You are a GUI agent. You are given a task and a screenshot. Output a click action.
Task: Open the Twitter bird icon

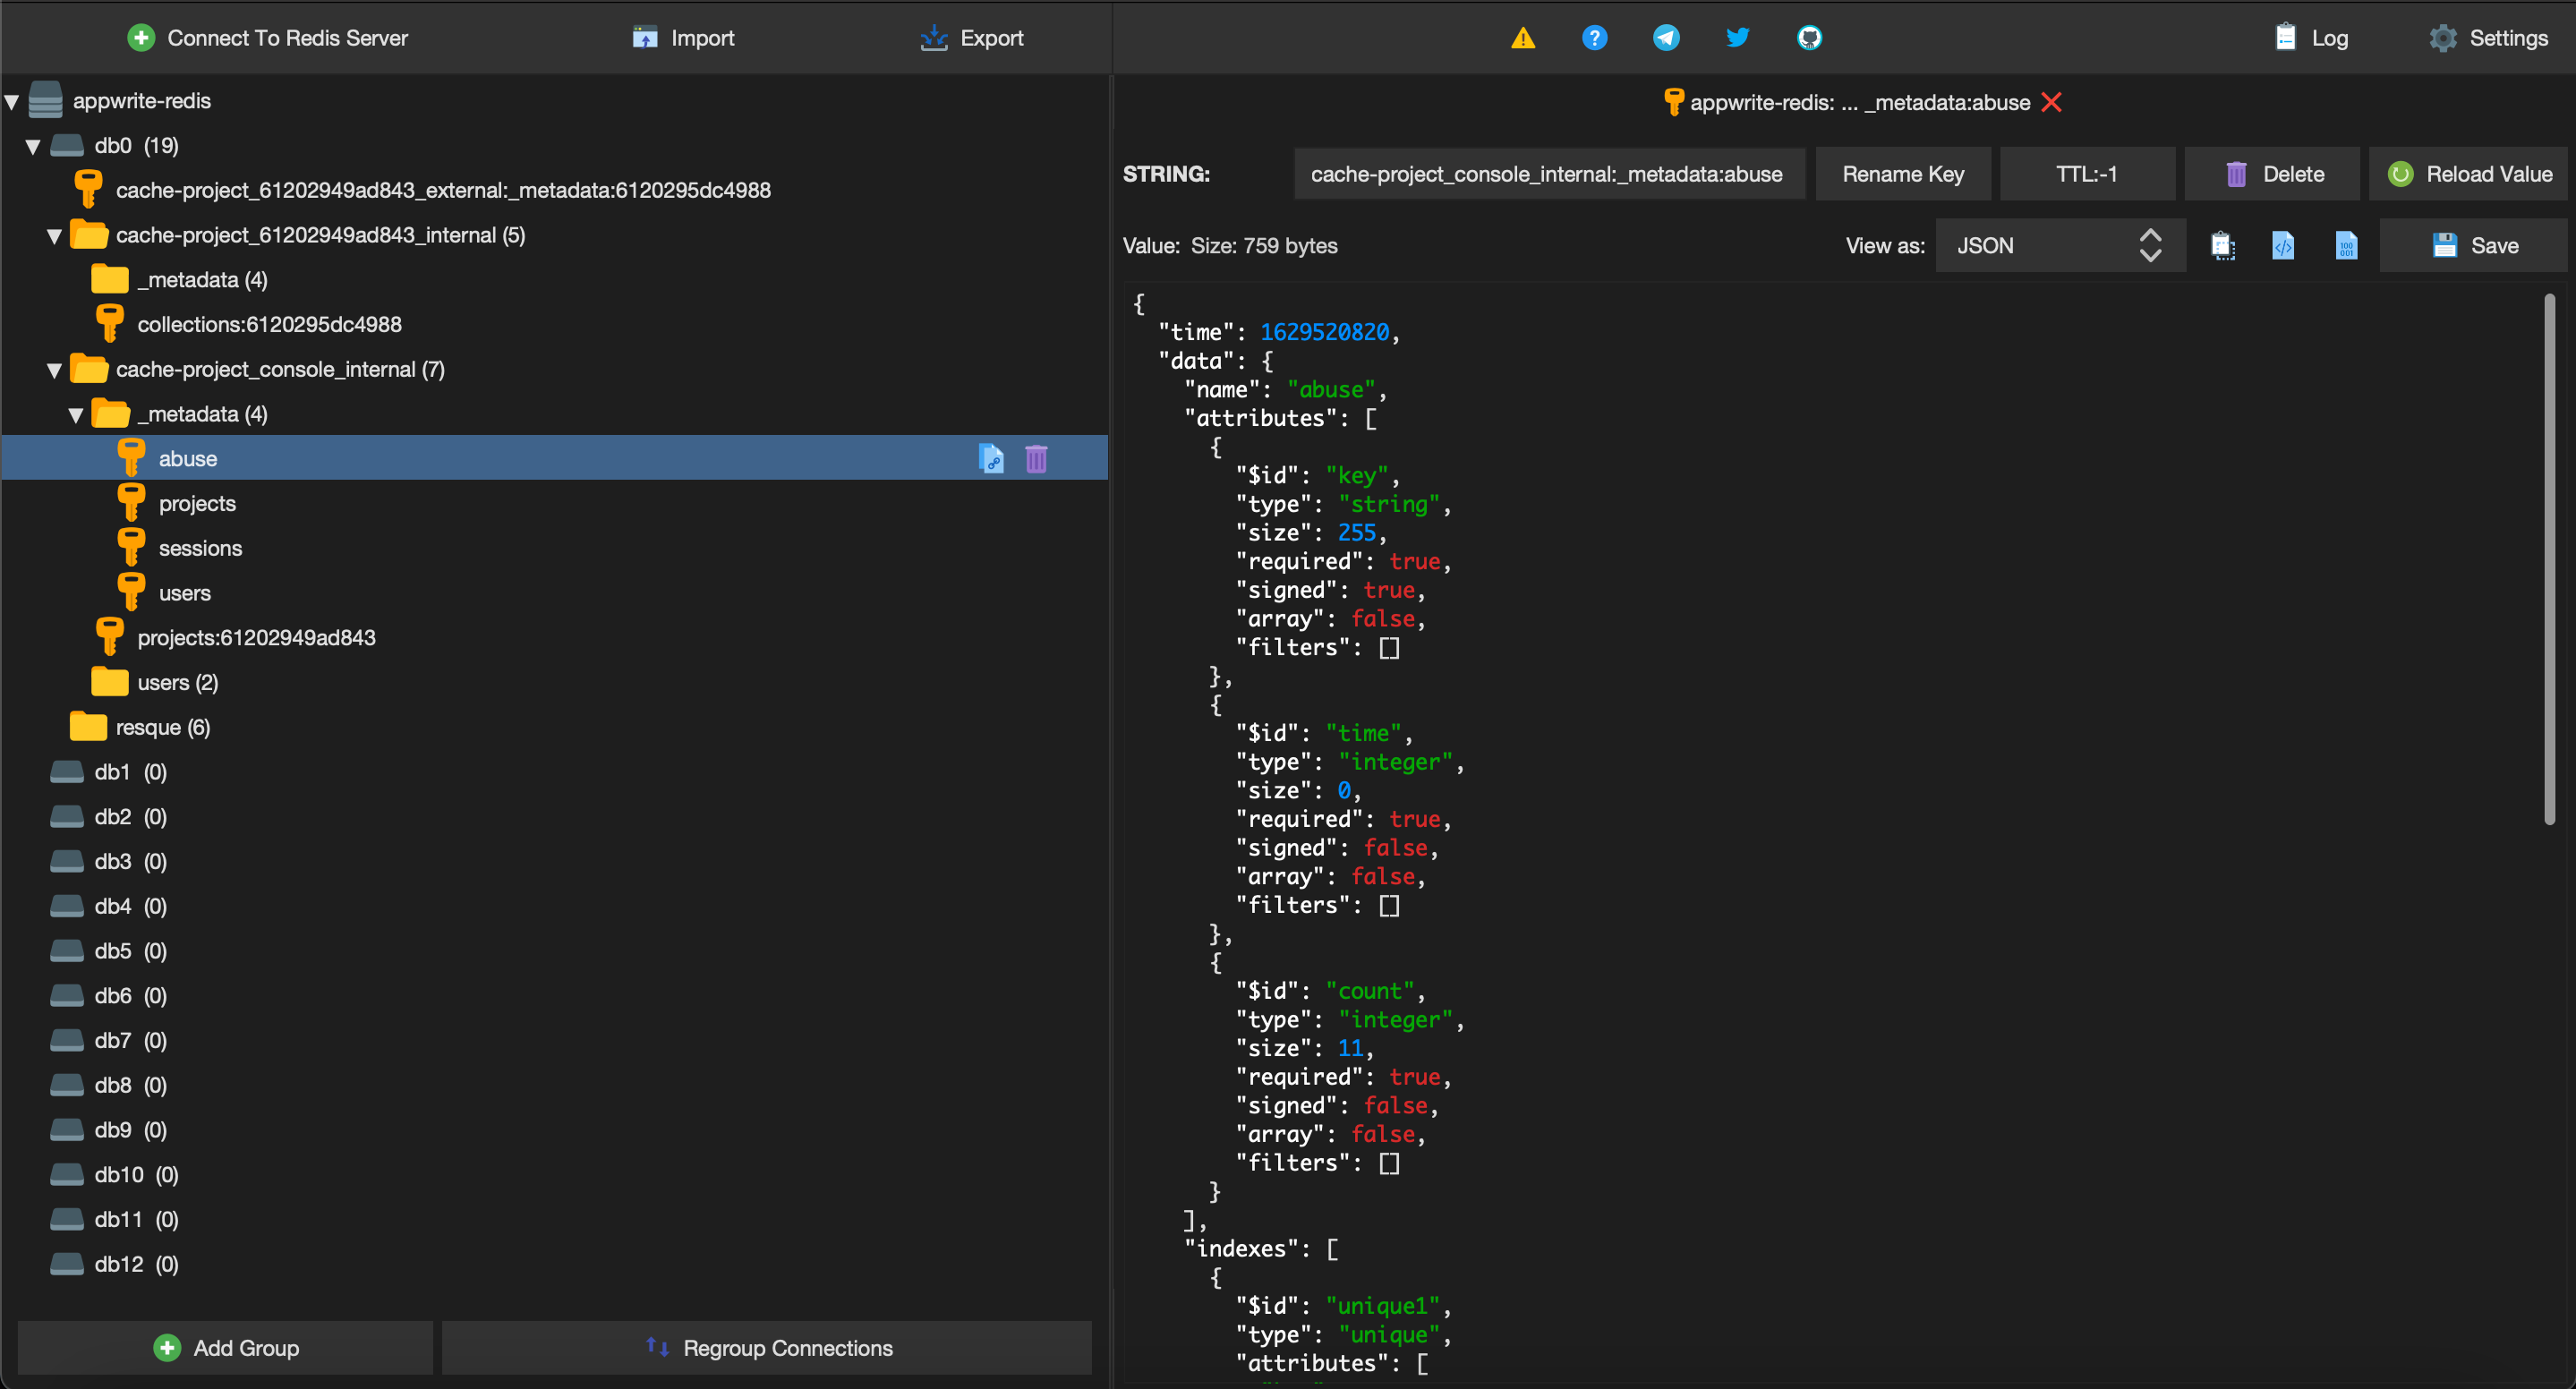click(1737, 38)
